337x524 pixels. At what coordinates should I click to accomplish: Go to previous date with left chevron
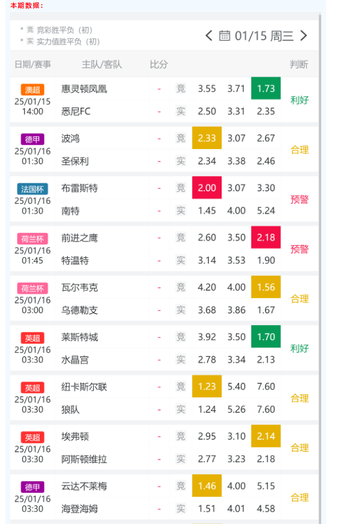(x=208, y=35)
